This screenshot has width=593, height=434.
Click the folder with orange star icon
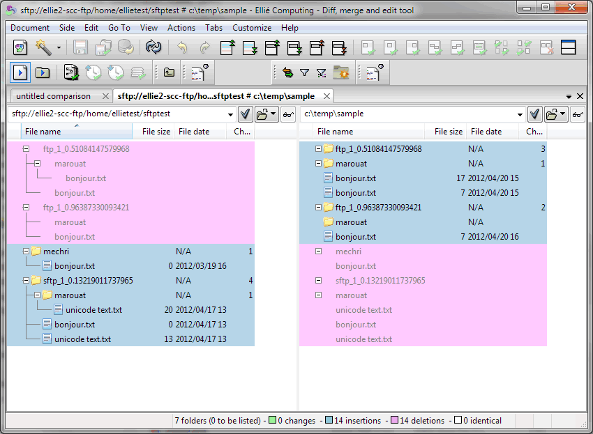(341, 72)
